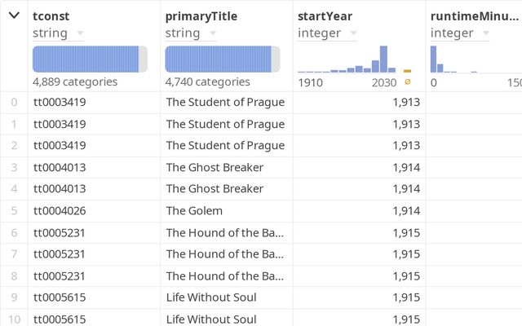
Task: Click the first runtimeMinutes histogram bar
Action: [x=434, y=59]
